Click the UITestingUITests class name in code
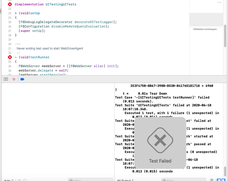228x181 pixels. [61, 4]
